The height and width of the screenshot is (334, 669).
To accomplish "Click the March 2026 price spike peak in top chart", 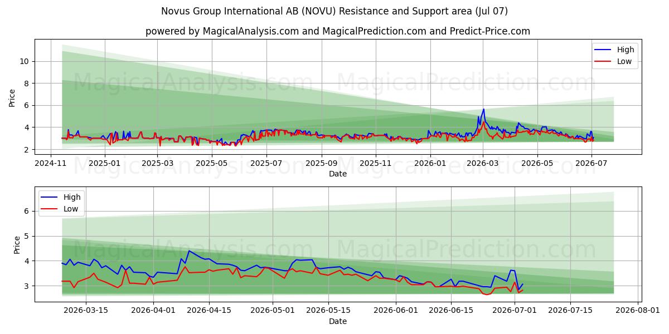I will click(483, 110).
